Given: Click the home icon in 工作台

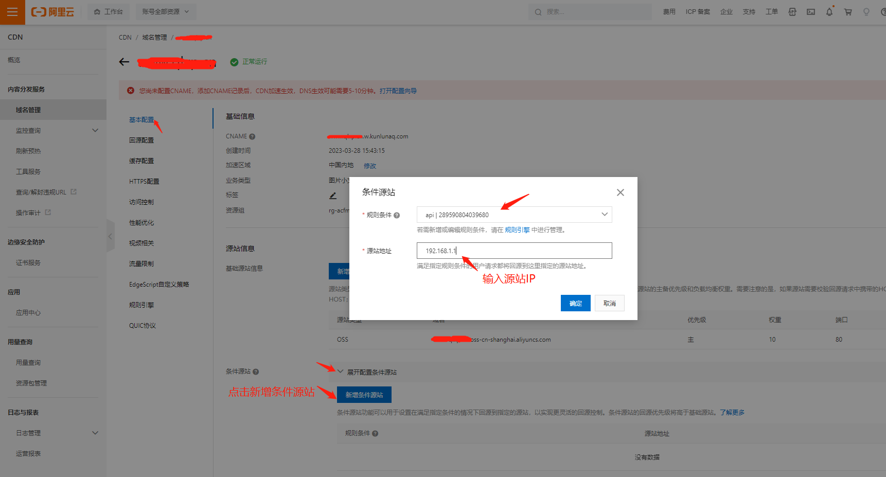Looking at the screenshot, I should [97, 12].
